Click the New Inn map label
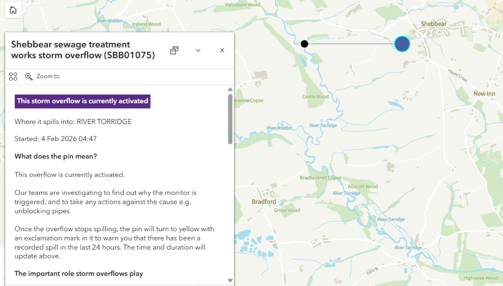Screen dimensions: 503x286 tap(484, 94)
